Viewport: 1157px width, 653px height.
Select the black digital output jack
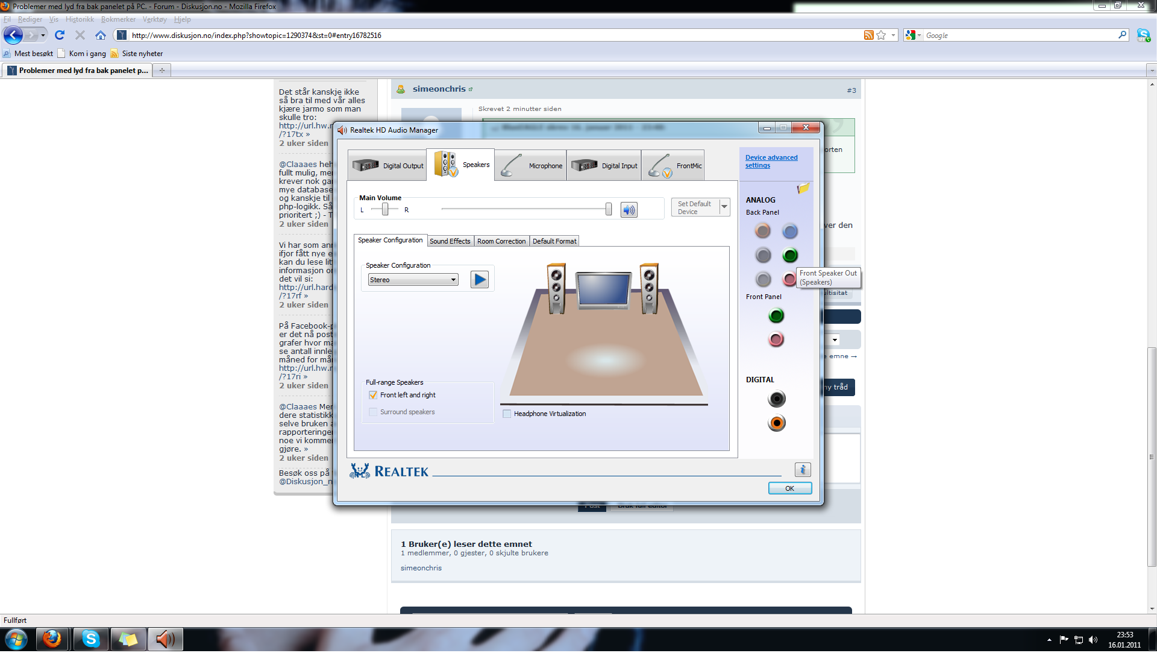[x=777, y=399]
